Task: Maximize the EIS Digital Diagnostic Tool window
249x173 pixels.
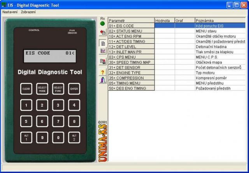Action: point(237,5)
